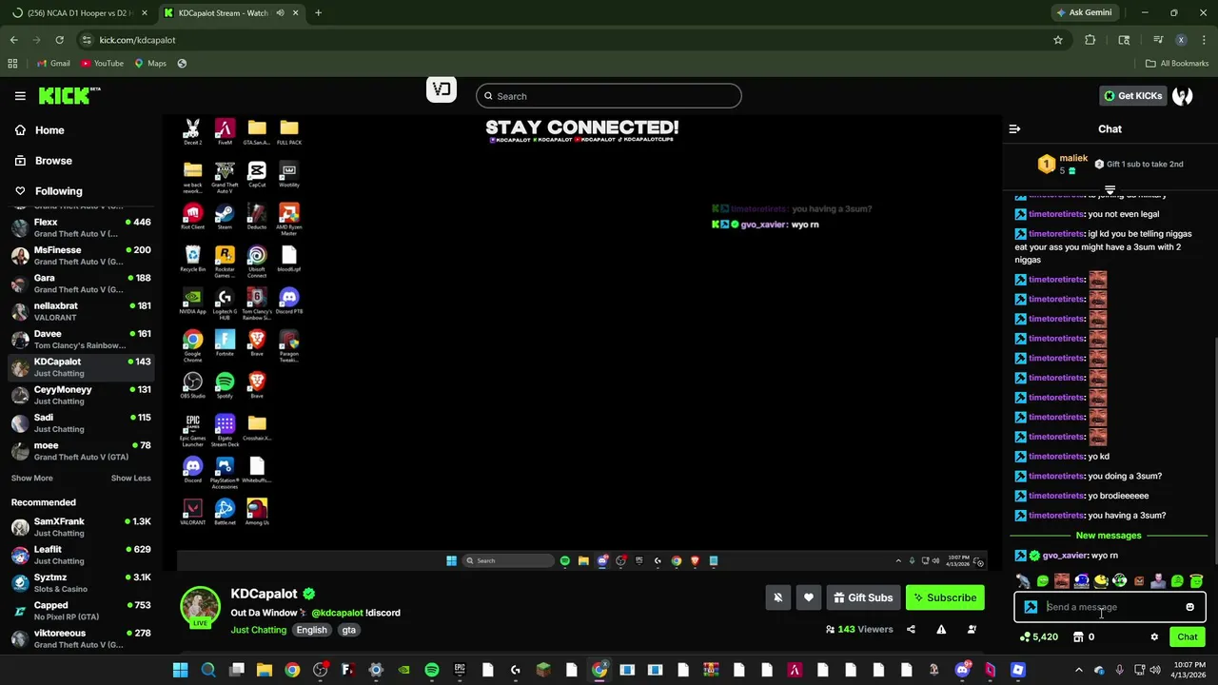Image resolution: width=1218 pixels, height=685 pixels.
Task: Open viktoreeous recommended channel
Action: [81, 638]
